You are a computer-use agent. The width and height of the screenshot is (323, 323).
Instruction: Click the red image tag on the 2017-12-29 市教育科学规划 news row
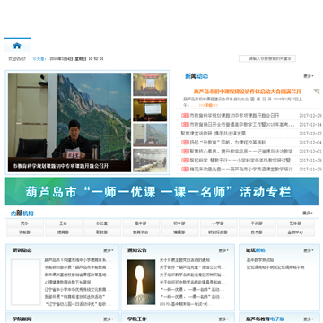tap(185, 116)
